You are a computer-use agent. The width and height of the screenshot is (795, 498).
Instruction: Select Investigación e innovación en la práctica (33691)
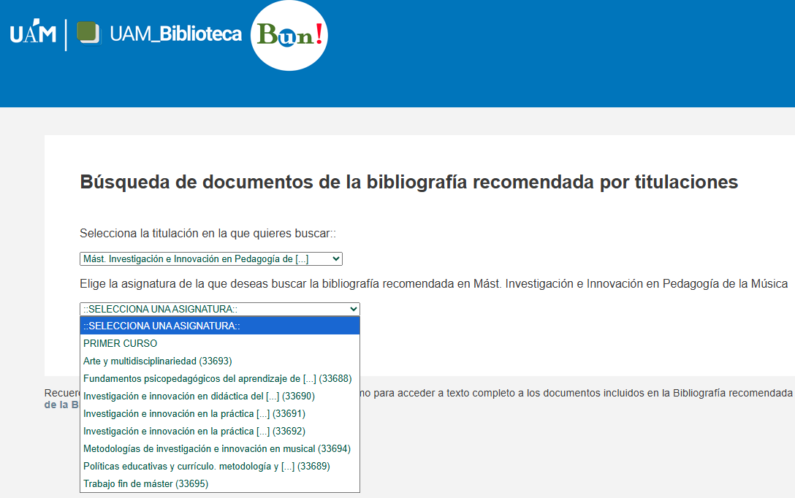click(194, 413)
